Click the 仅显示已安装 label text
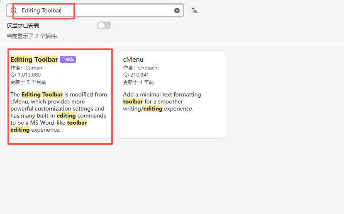The width and height of the screenshot is (344, 214). [x=23, y=26]
